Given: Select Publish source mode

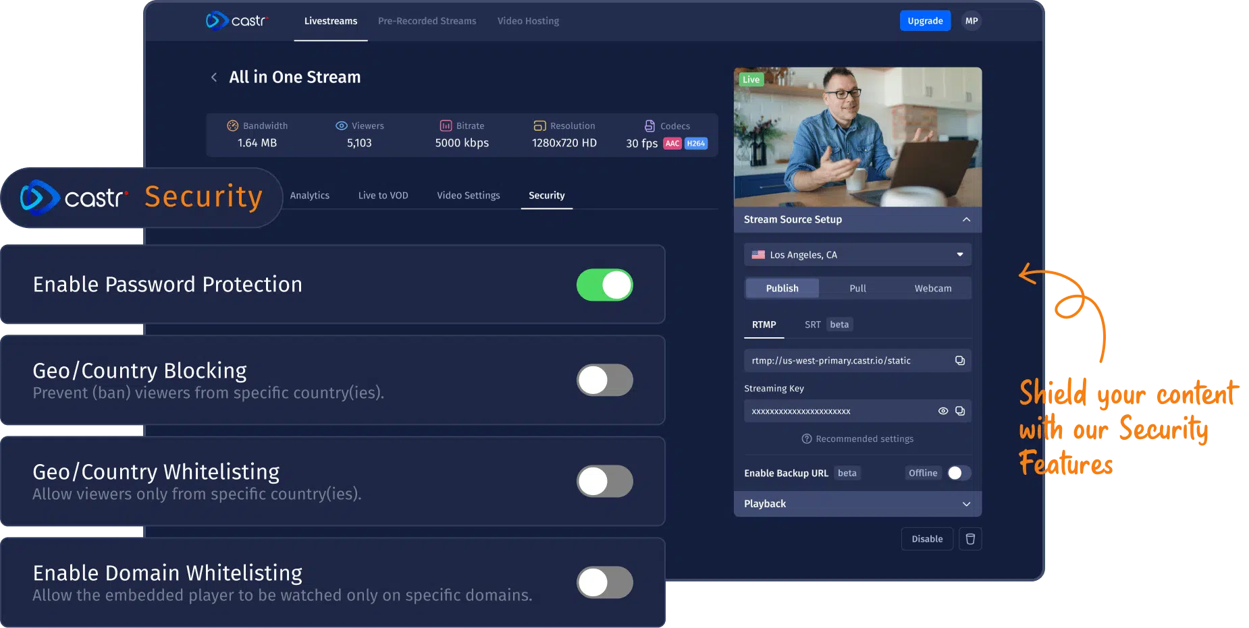Looking at the screenshot, I should click(x=782, y=289).
